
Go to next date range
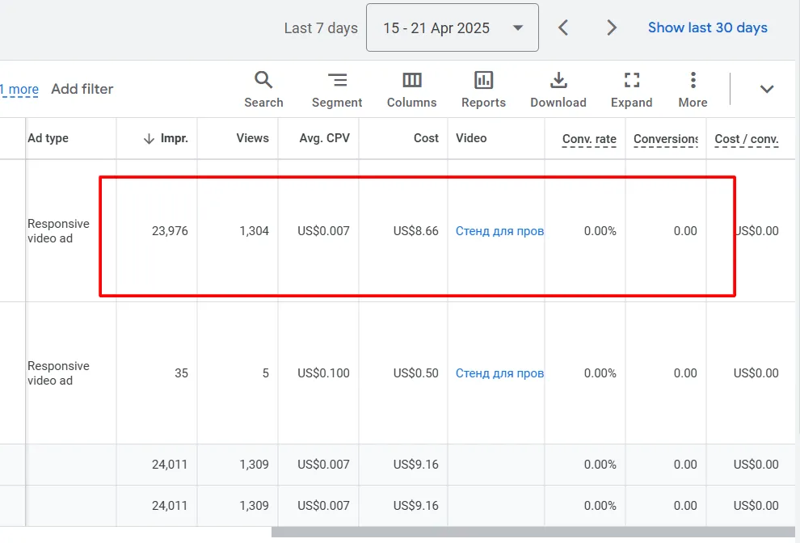point(612,27)
